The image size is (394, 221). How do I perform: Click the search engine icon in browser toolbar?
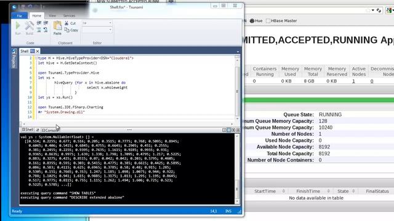389,10
